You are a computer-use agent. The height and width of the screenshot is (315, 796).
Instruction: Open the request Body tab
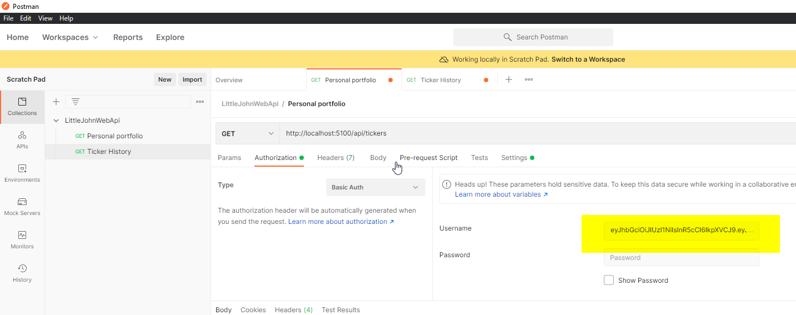pos(378,158)
